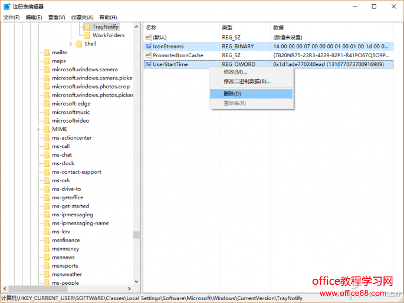Viewport: 404px width, 303px height.
Task: Click the ms-lcrv folder icon
Action: click(47, 232)
